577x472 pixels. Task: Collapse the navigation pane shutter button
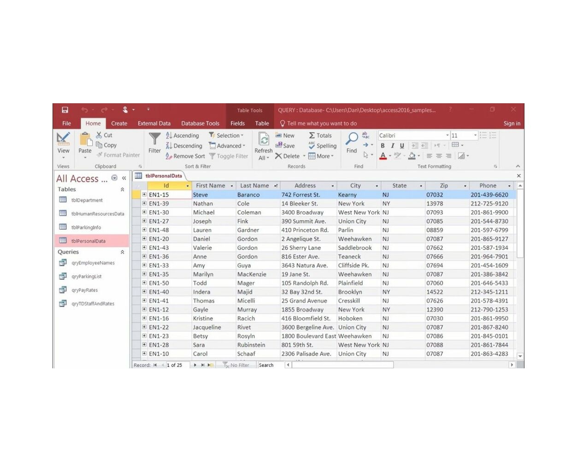[x=124, y=178]
